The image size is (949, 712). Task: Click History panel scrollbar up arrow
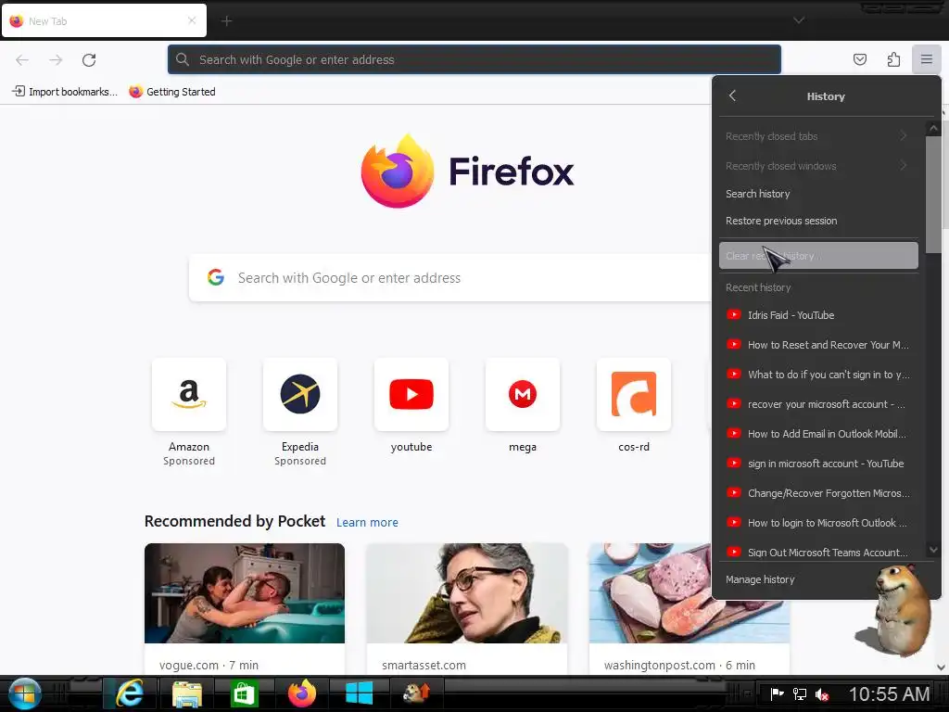pyautogui.click(x=933, y=128)
